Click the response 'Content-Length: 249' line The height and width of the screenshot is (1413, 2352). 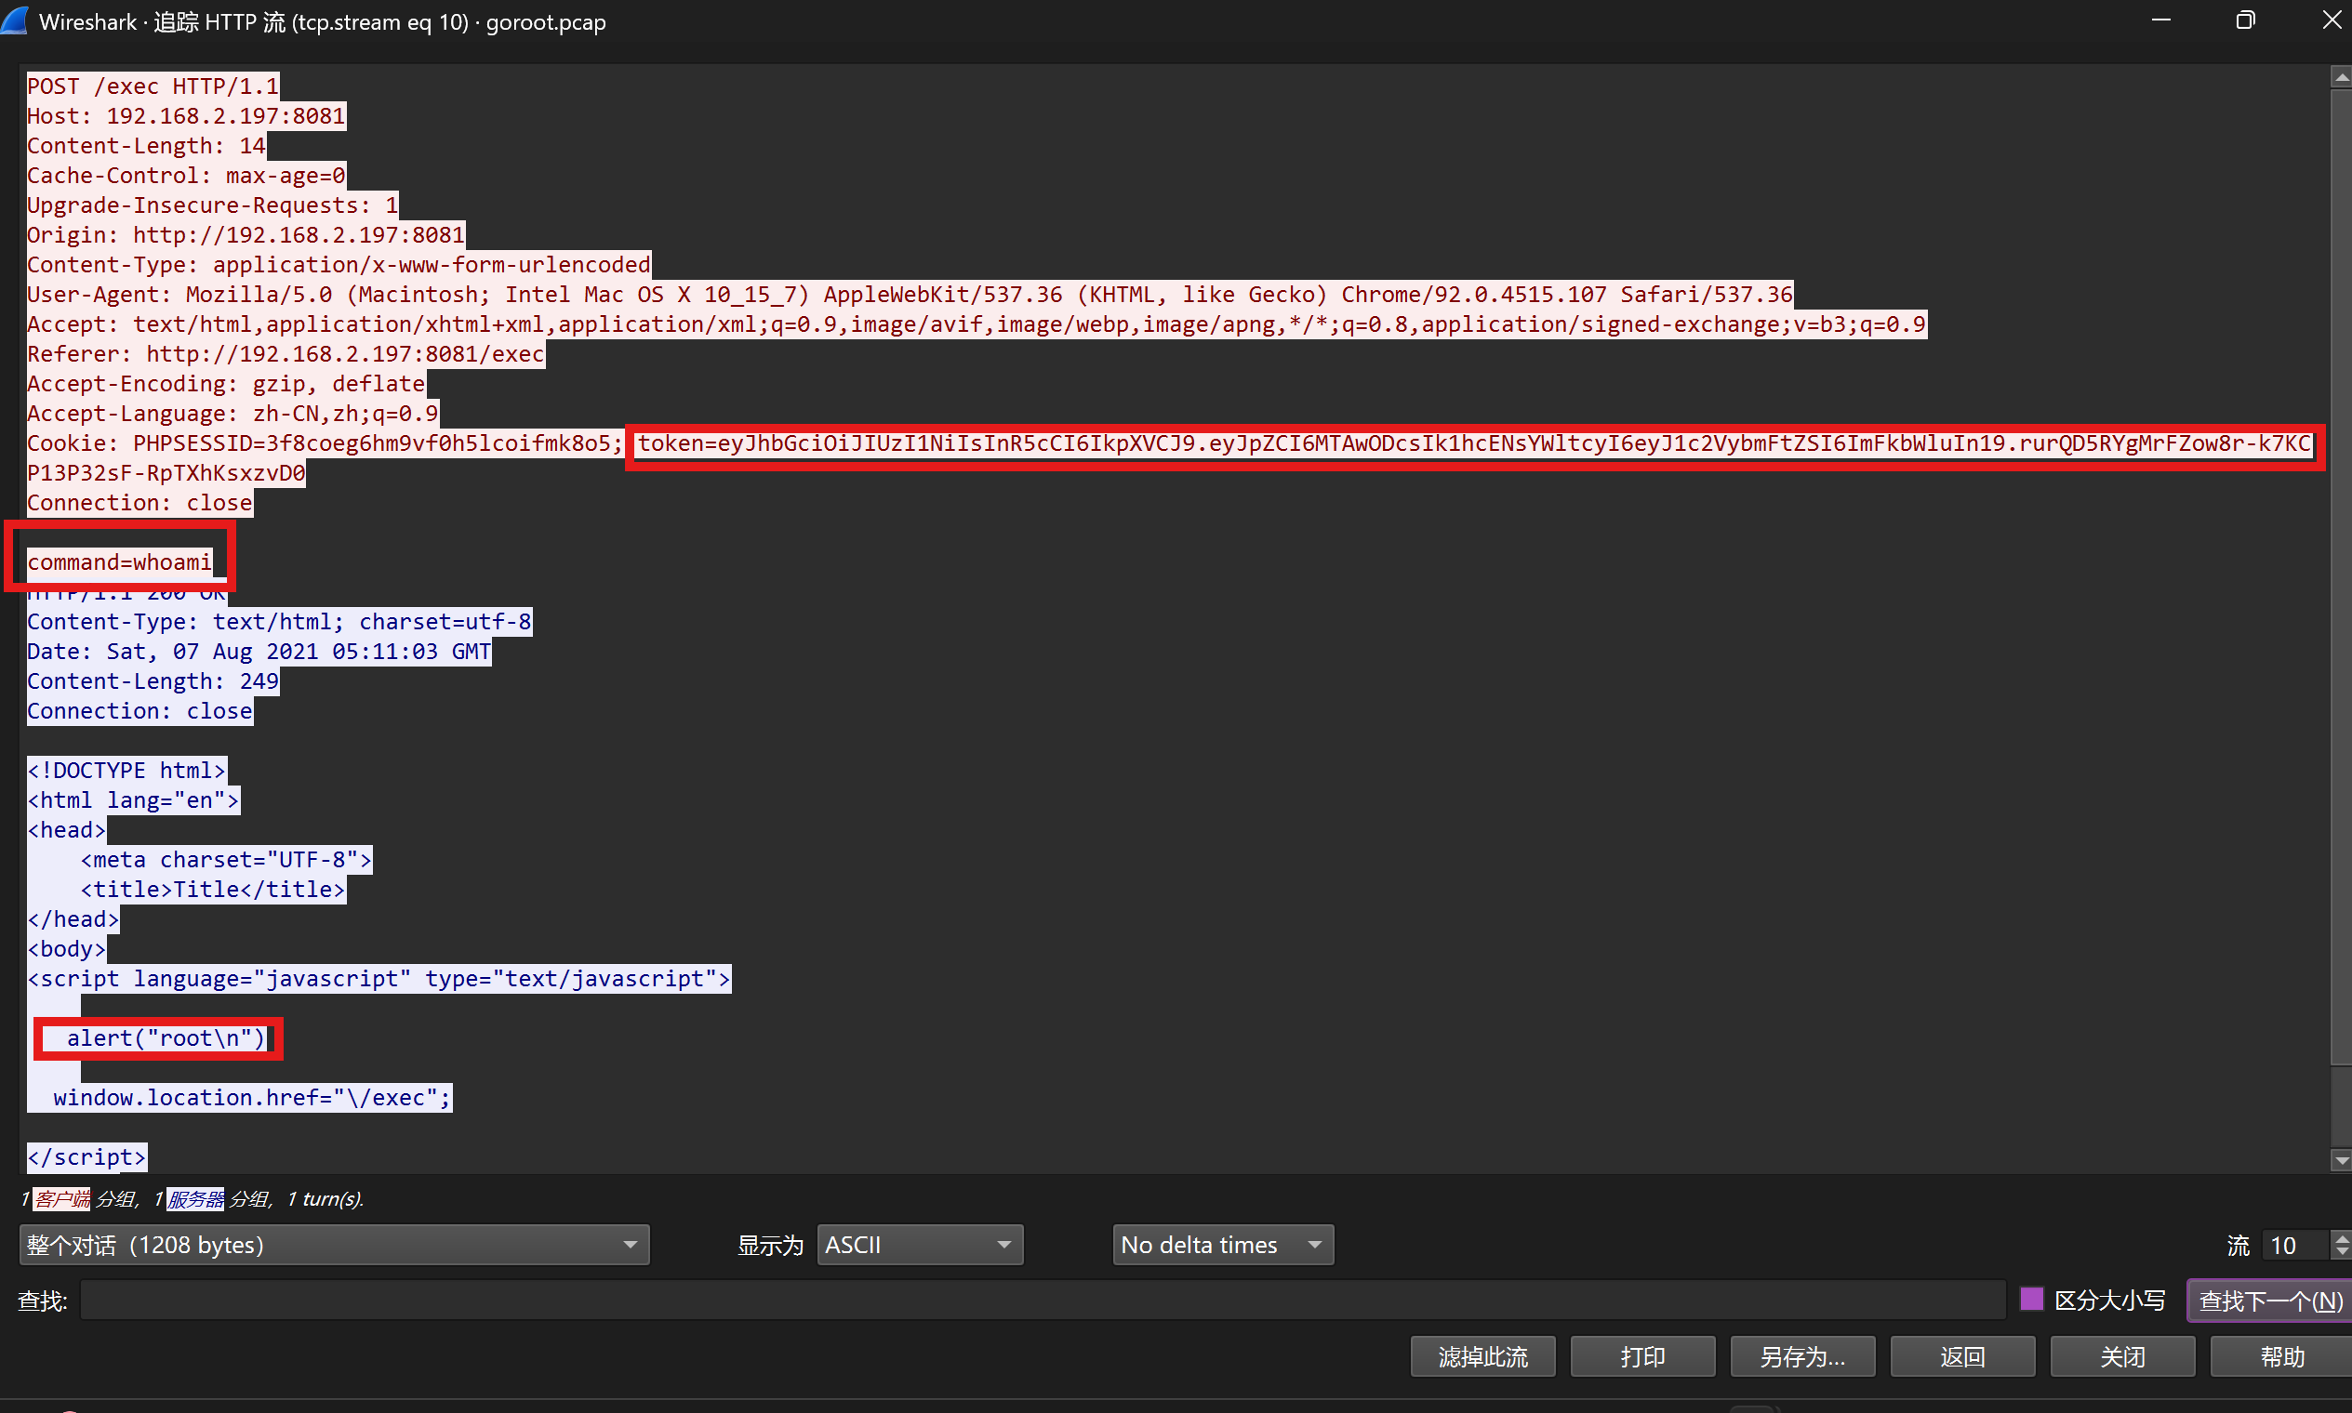coord(153,680)
